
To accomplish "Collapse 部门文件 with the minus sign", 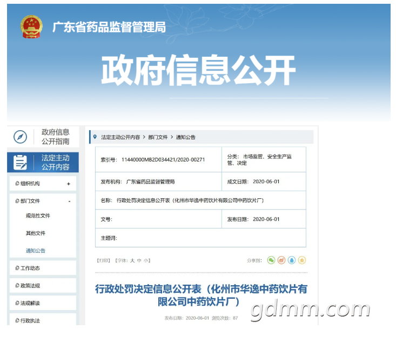I will 69,201.
